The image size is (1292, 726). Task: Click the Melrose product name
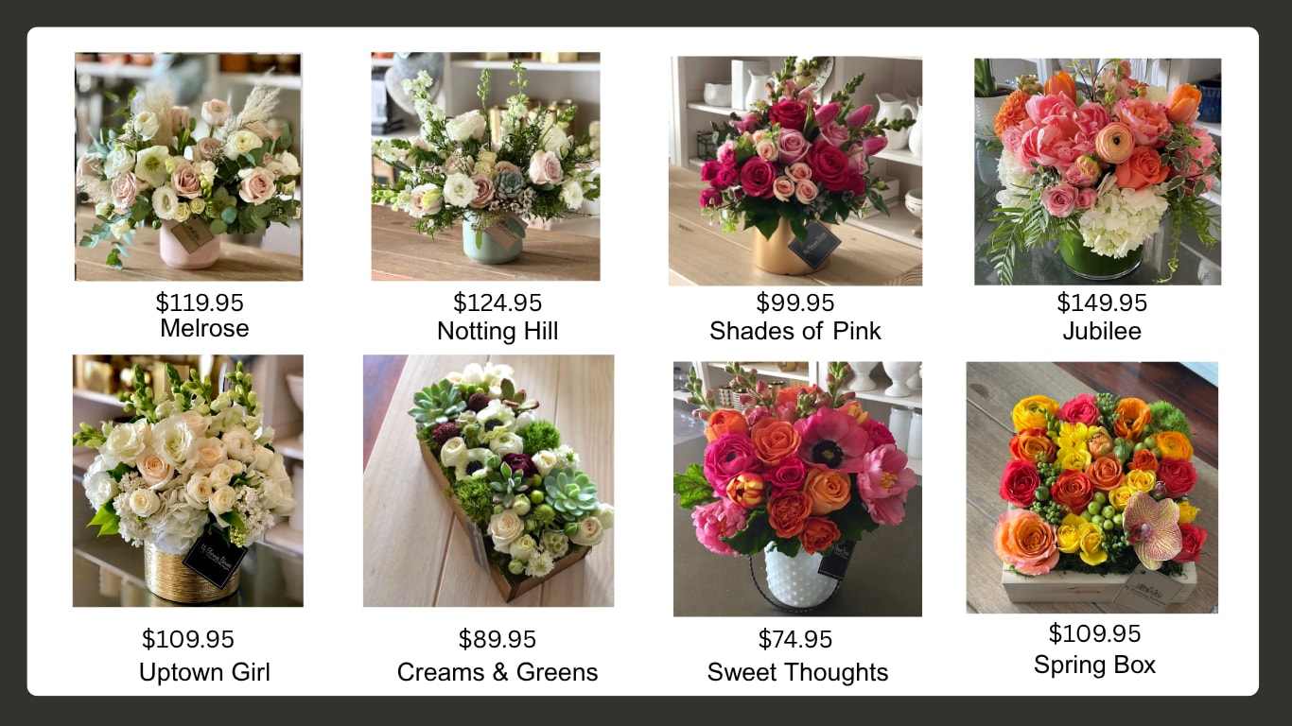204,328
